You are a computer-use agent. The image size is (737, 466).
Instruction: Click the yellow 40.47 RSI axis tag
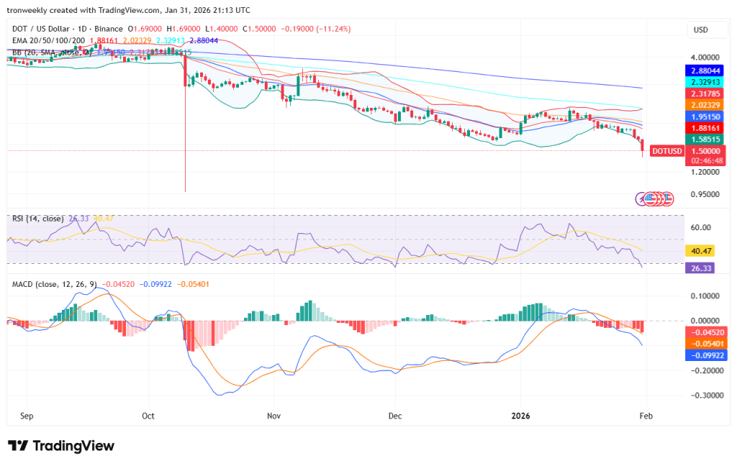click(700, 251)
